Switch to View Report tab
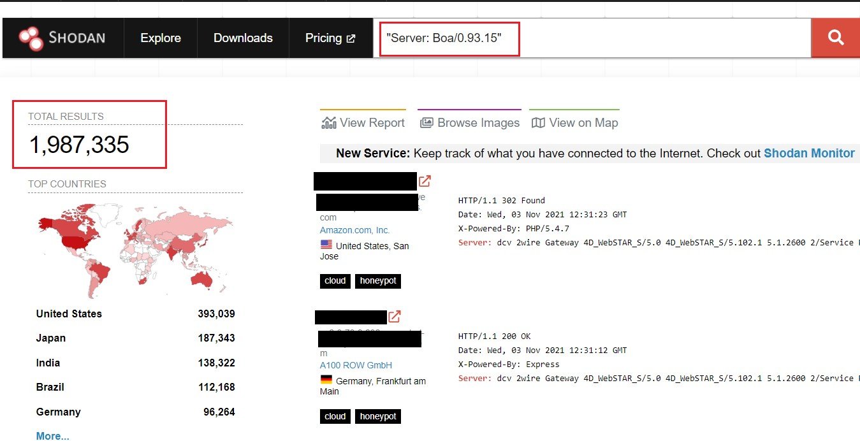 [363, 122]
